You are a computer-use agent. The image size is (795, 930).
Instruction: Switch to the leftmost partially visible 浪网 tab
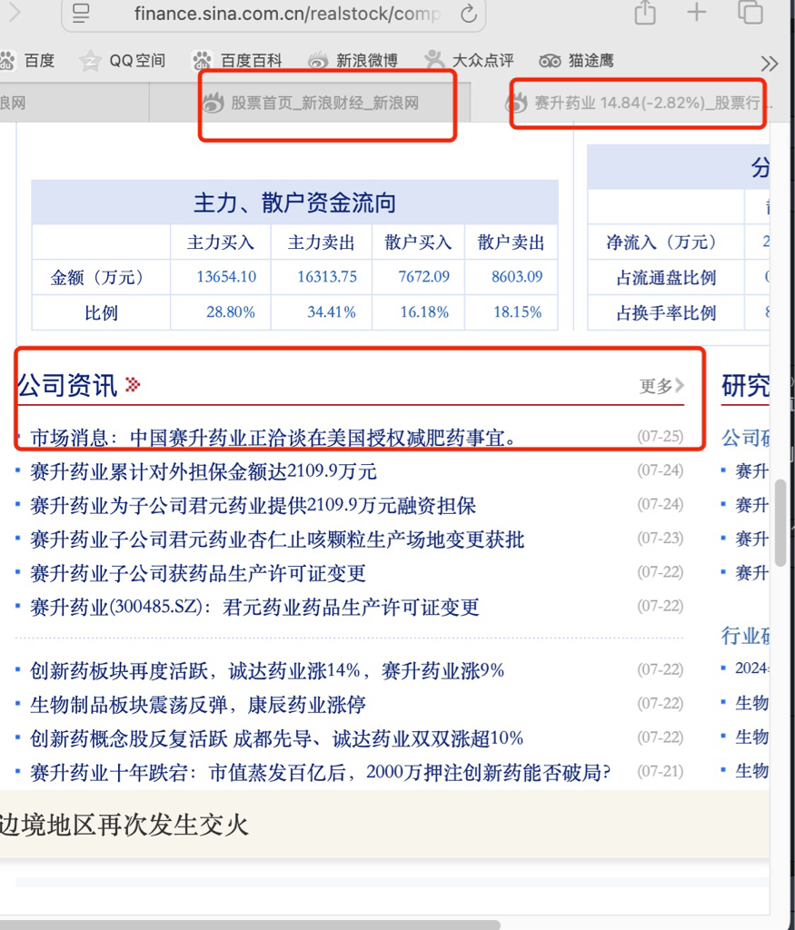pos(75,104)
